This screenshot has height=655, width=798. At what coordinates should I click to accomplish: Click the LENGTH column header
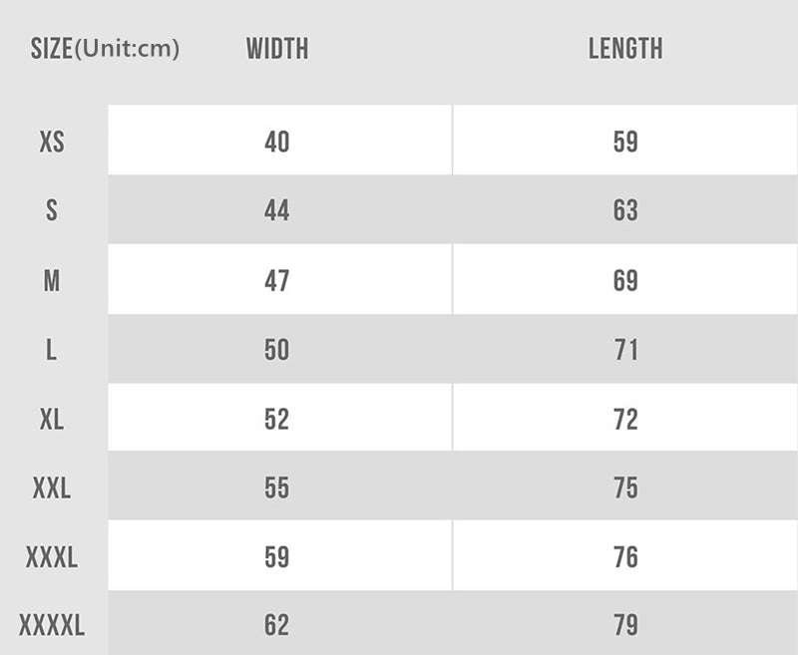tap(625, 49)
